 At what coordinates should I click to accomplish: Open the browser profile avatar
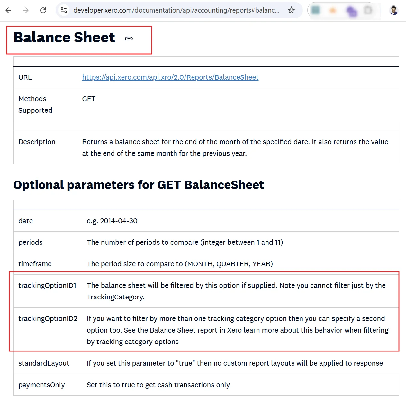pyautogui.click(x=393, y=10)
